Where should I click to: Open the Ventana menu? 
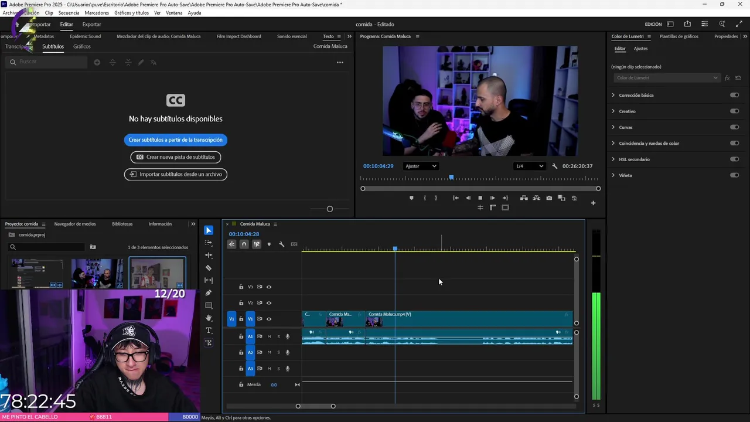tap(174, 13)
